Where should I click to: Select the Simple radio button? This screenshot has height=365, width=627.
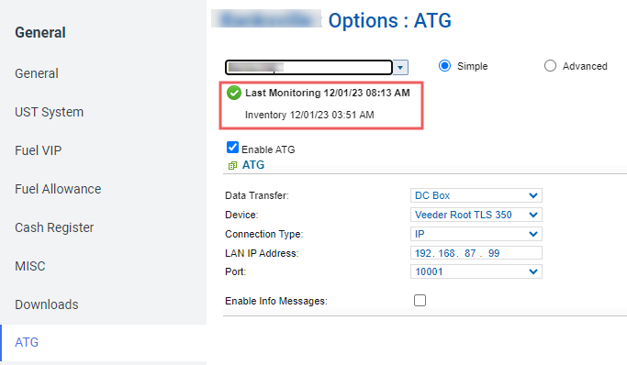click(x=444, y=65)
